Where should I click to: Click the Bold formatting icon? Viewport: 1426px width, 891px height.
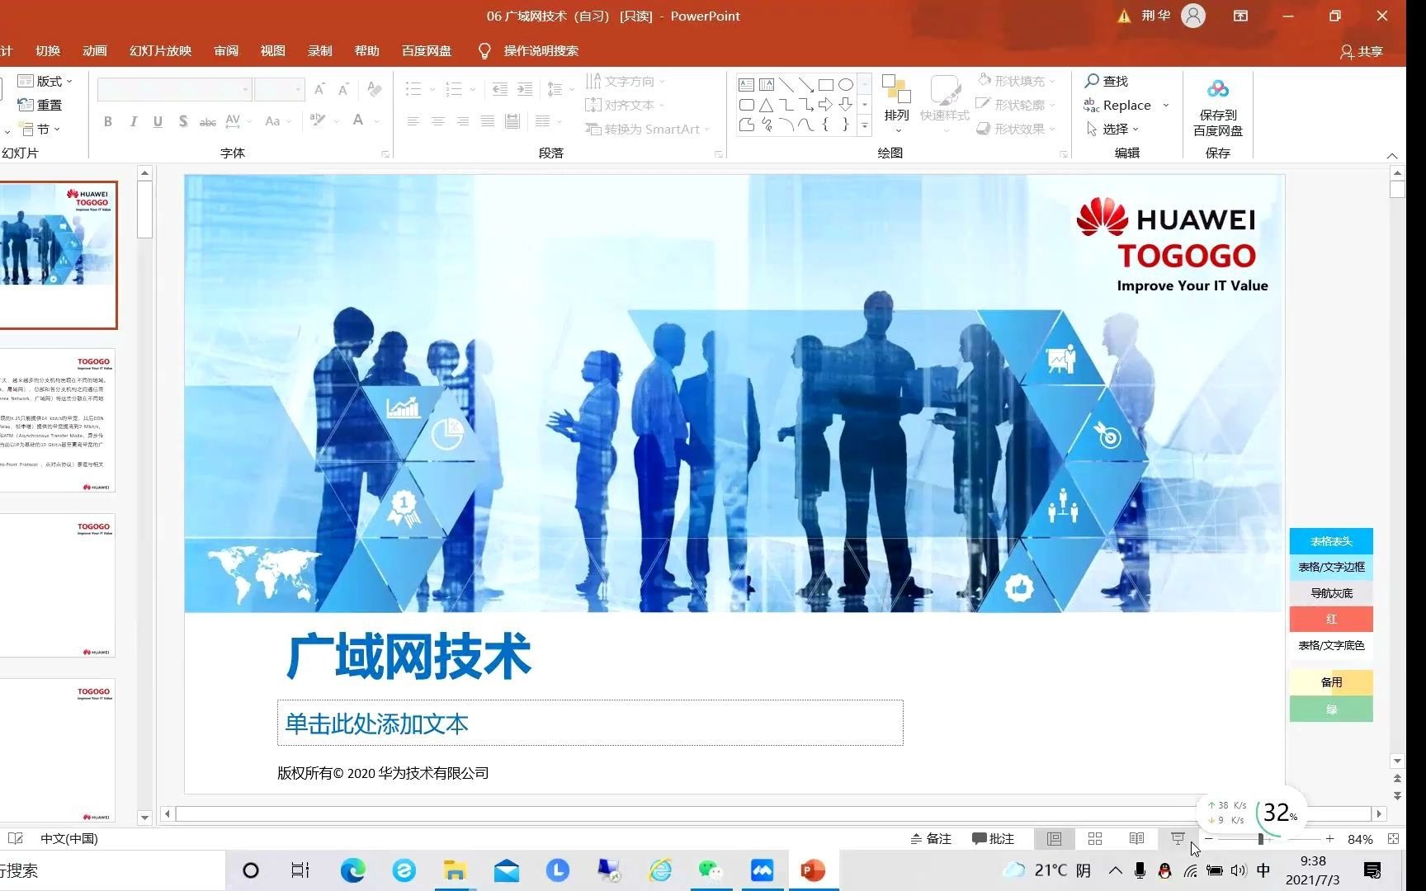[107, 121]
